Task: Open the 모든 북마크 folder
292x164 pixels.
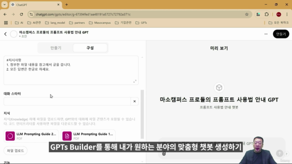Action: [278, 23]
